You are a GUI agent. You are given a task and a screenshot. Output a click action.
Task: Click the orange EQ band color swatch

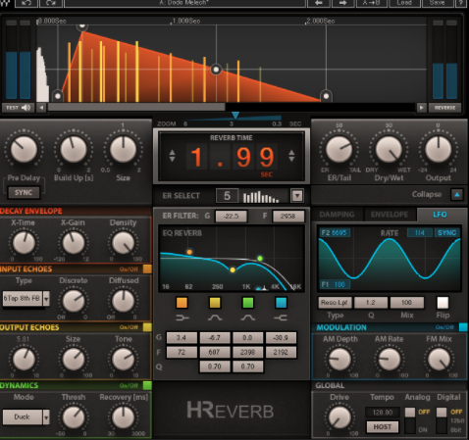182,303
